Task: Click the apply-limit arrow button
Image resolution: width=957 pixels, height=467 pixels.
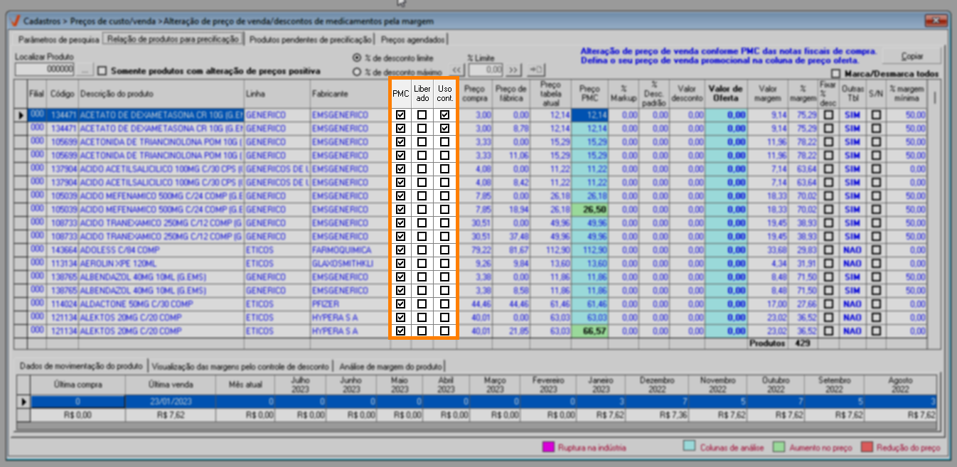Action: coord(535,70)
